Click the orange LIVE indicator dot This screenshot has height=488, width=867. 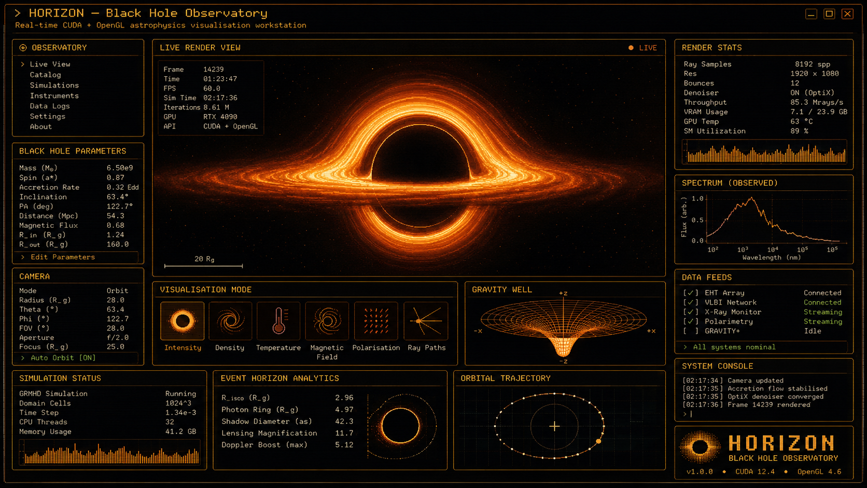point(631,48)
